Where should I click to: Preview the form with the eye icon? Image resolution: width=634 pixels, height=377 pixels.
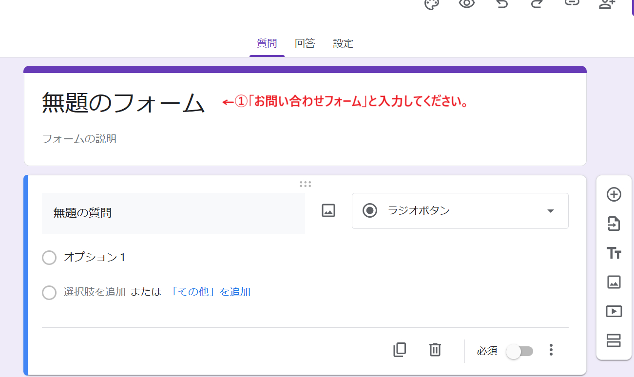point(467,3)
